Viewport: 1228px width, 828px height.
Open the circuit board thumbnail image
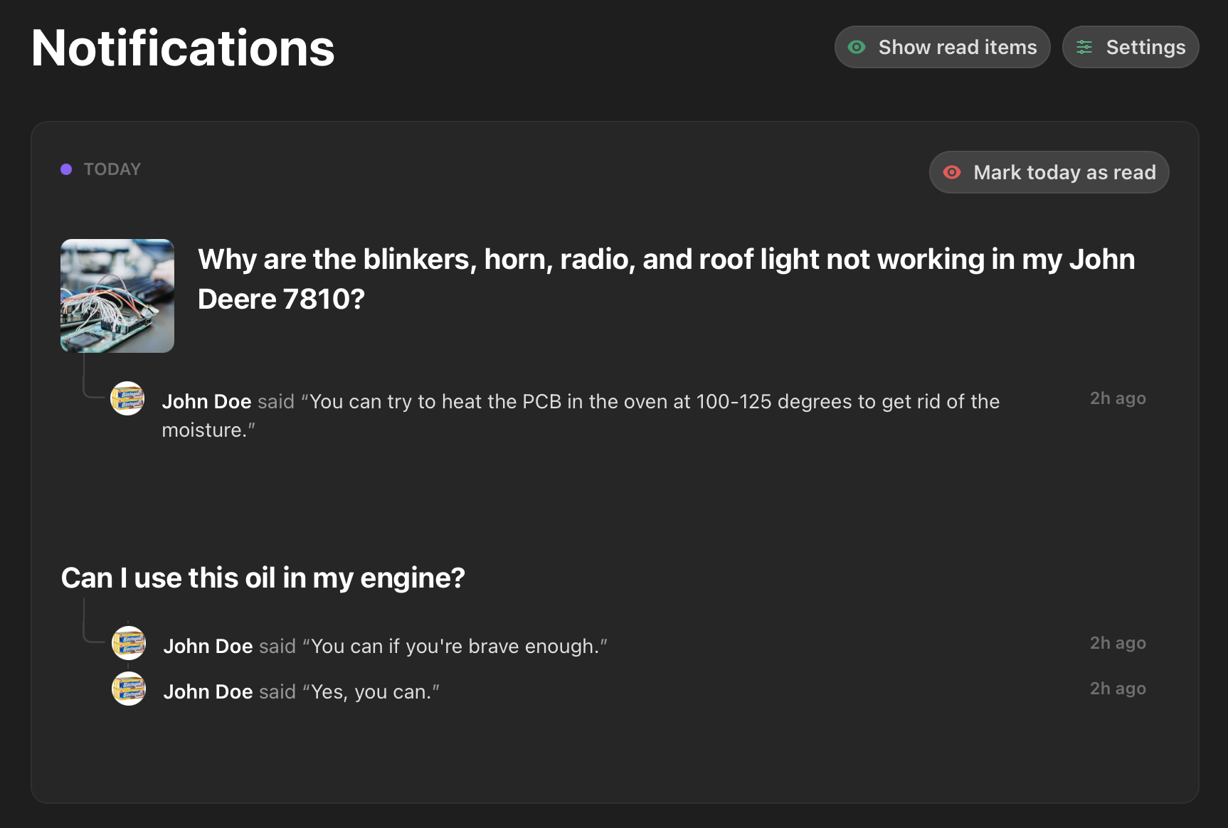(117, 296)
